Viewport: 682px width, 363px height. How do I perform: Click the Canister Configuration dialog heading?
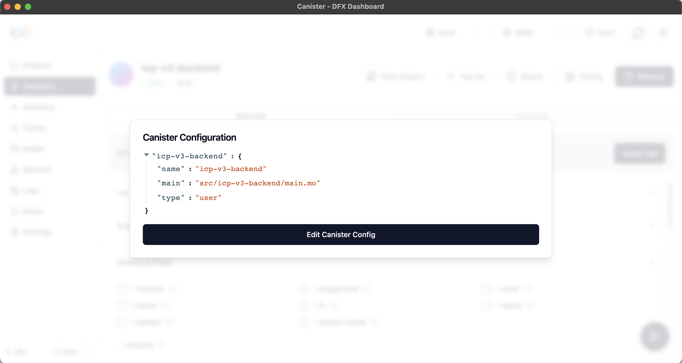tap(189, 137)
